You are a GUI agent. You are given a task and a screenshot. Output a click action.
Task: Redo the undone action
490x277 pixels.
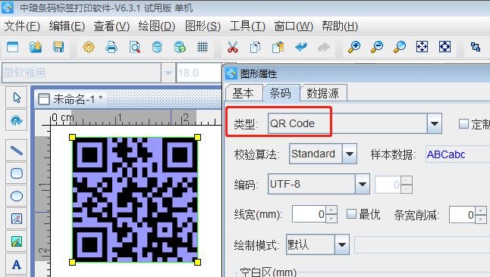(x=324, y=47)
